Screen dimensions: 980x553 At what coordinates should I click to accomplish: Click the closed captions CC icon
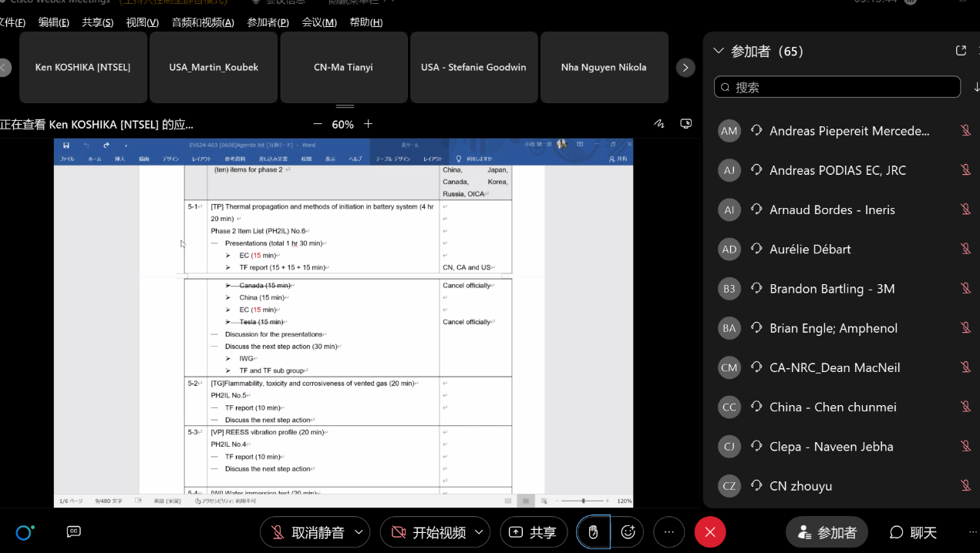(74, 531)
